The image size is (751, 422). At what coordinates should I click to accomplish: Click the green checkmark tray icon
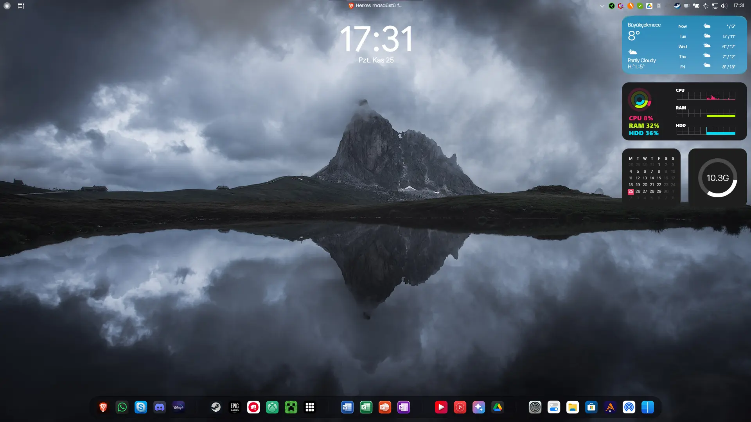(x=640, y=6)
